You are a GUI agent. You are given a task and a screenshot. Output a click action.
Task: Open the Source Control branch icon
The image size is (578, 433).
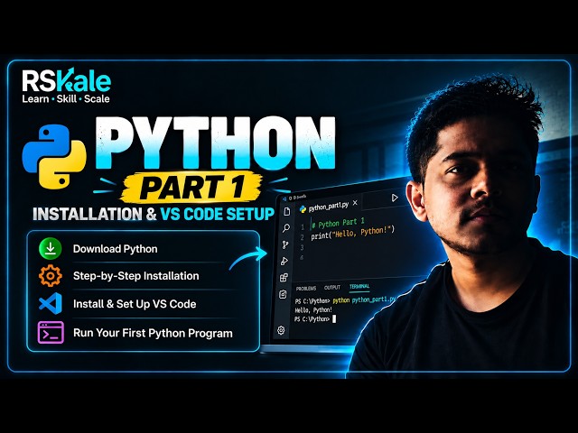pyautogui.click(x=285, y=244)
